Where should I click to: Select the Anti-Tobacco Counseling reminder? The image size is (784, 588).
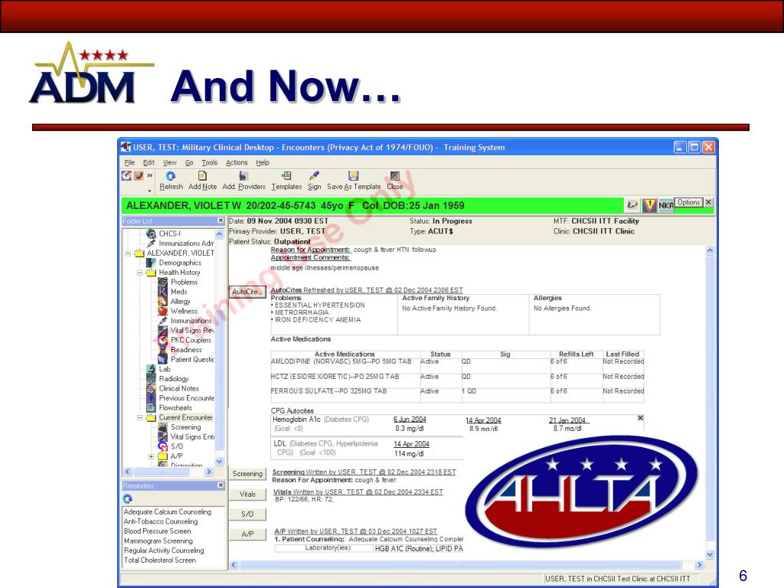[161, 521]
